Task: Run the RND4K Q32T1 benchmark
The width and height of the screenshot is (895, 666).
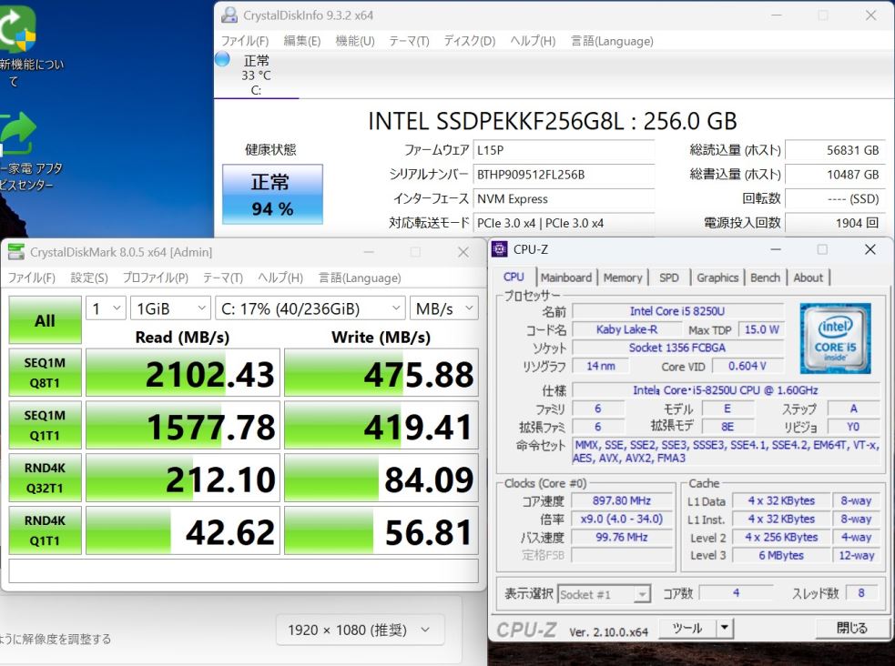Action: pyautogui.click(x=46, y=478)
